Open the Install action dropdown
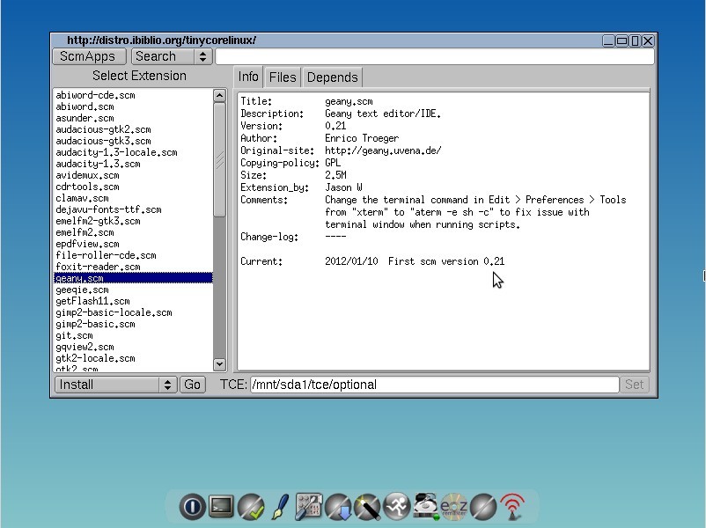This screenshot has width=706, height=528. point(115,385)
